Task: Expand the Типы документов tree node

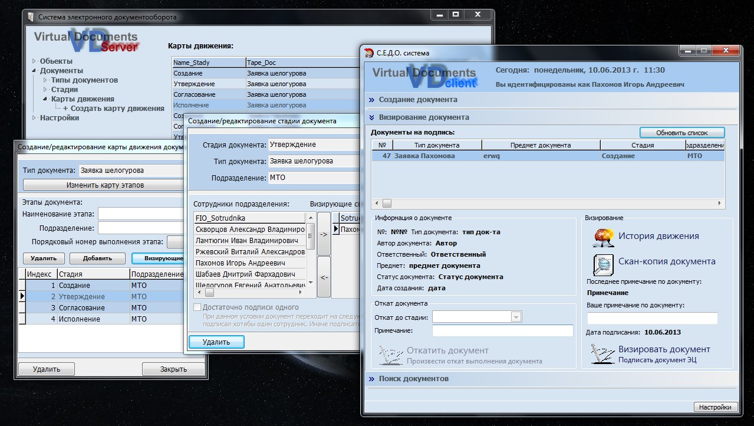Action: pos(45,80)
